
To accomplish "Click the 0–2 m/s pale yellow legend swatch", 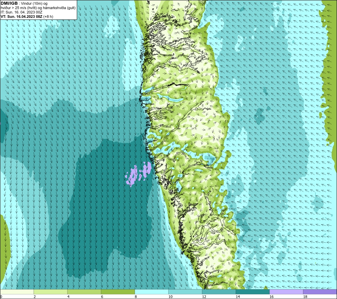I will 17,292.
